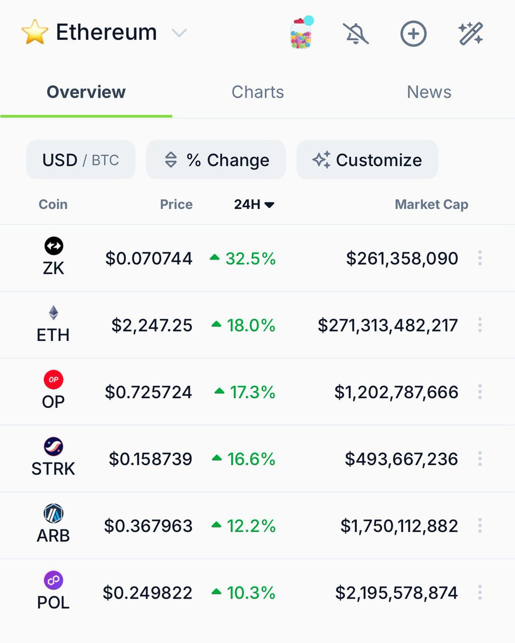This screenshot has height=643, width=515.
Task: Open the News tab
Action: (429, 92)
